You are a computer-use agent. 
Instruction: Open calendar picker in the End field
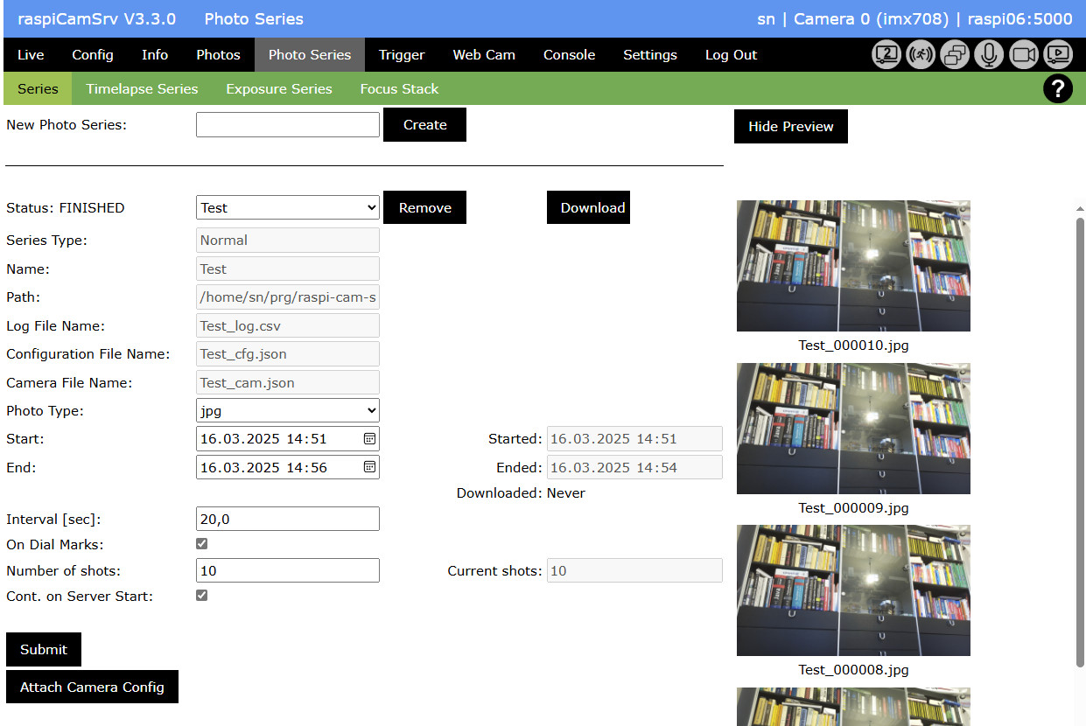click(x=369, y=467)
